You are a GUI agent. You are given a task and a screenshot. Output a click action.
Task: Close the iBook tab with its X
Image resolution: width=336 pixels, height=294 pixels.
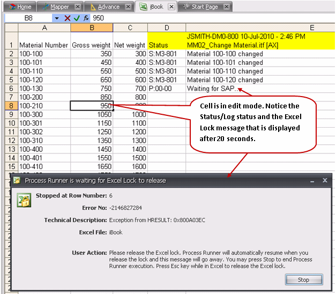(x=171, y=7)
